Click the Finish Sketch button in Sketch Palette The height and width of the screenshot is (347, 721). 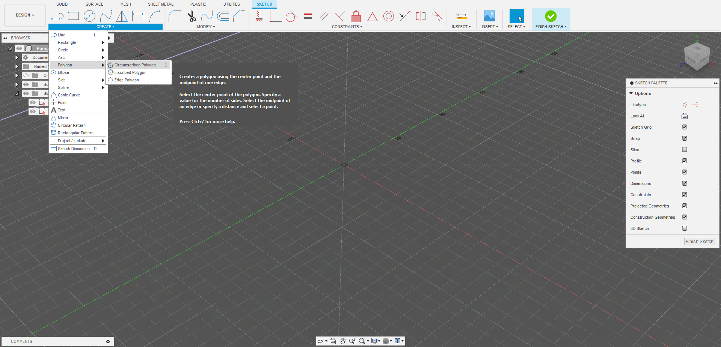click(x=699, y=242)
